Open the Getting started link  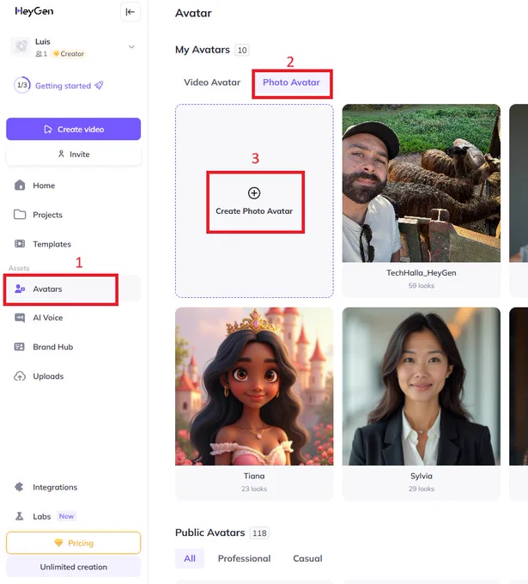click(x=63, y=86)
